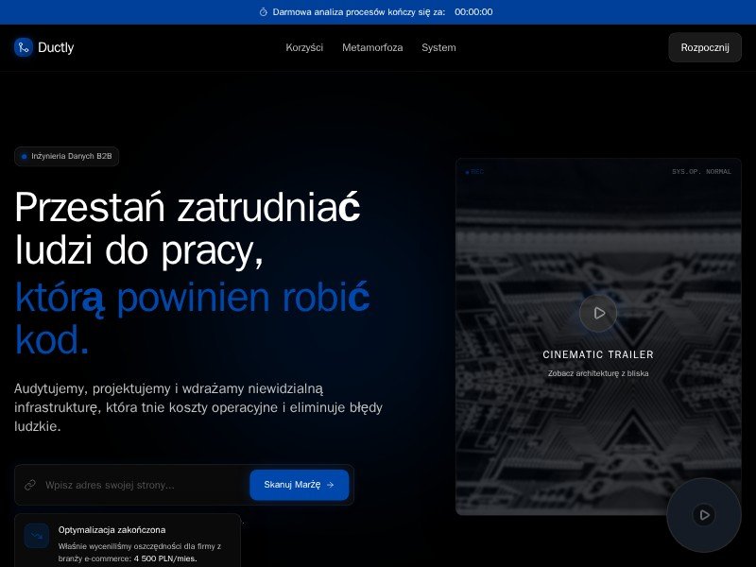Viewport: 756px width, 567px height.
Task: Click the arrow icon on Skanuj Marżę
Action: click(x=330, y=485)
